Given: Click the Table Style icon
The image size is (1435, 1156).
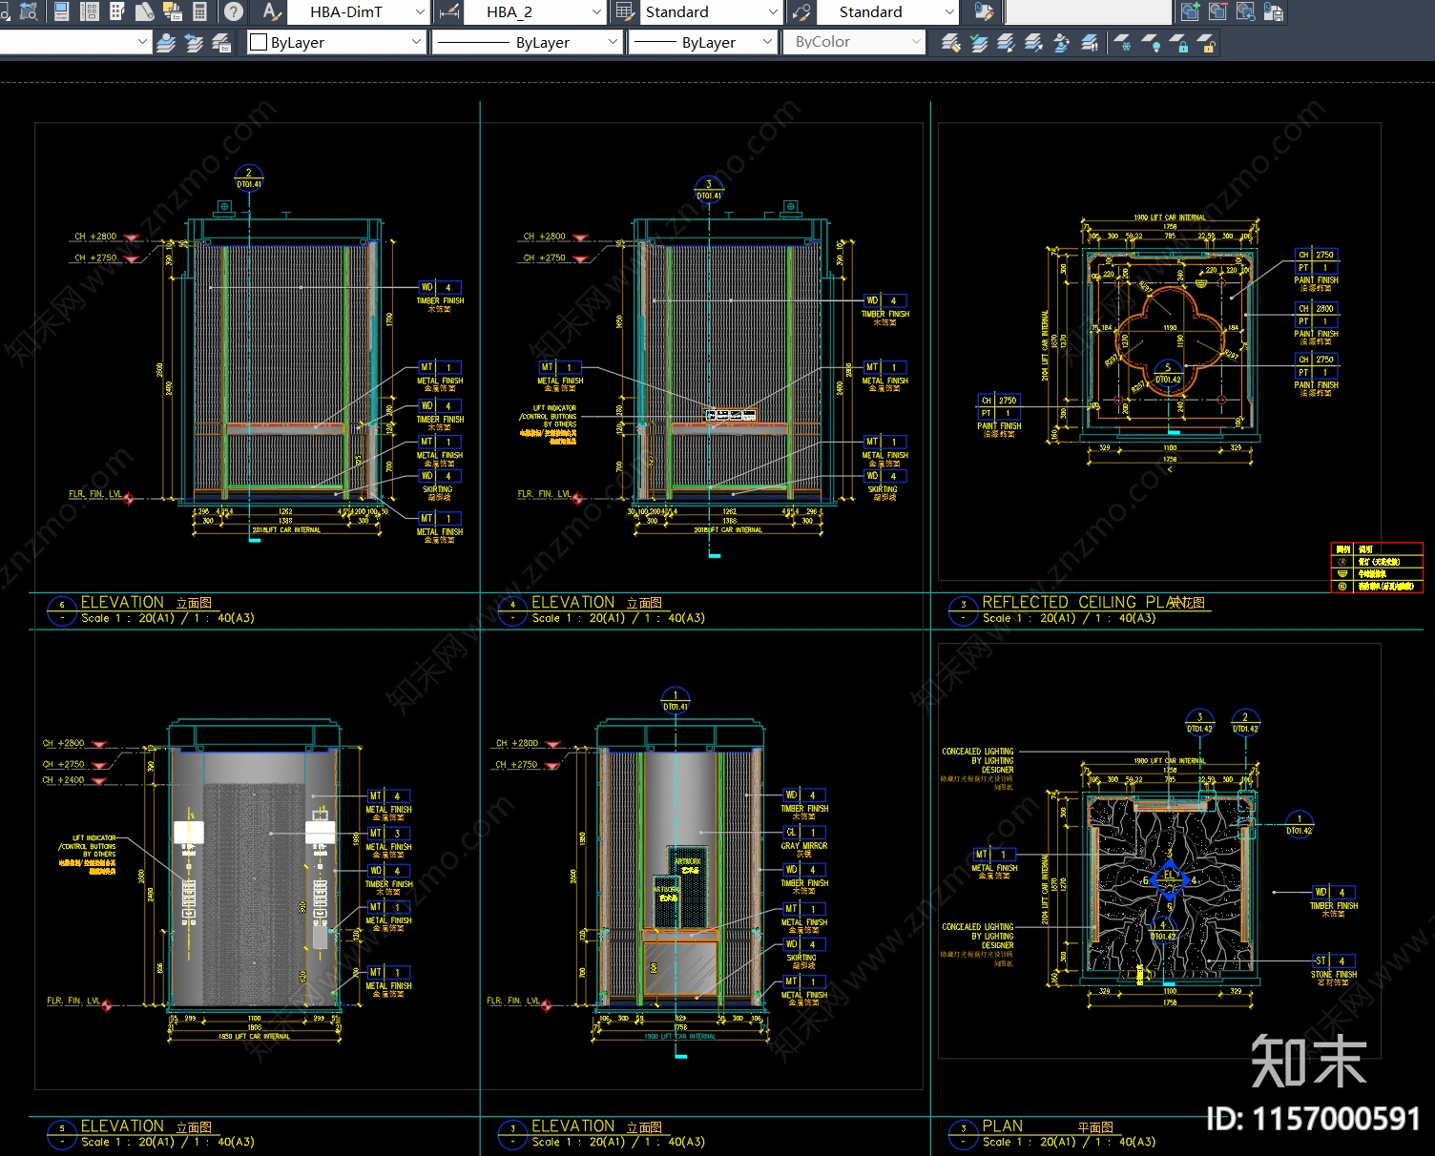Looking at the screenshot, I should (x=625, y=11).
